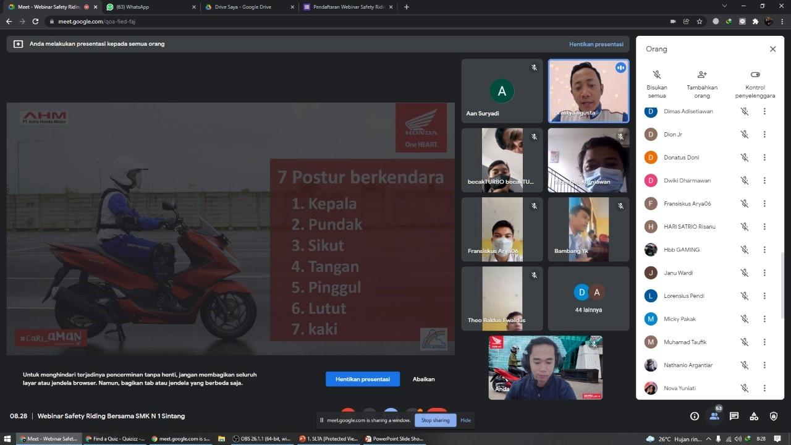The height and width of the screenshot is (445, 791).
Task: Open OBS from the Windows taskbar
Action: tap(261, 439)
